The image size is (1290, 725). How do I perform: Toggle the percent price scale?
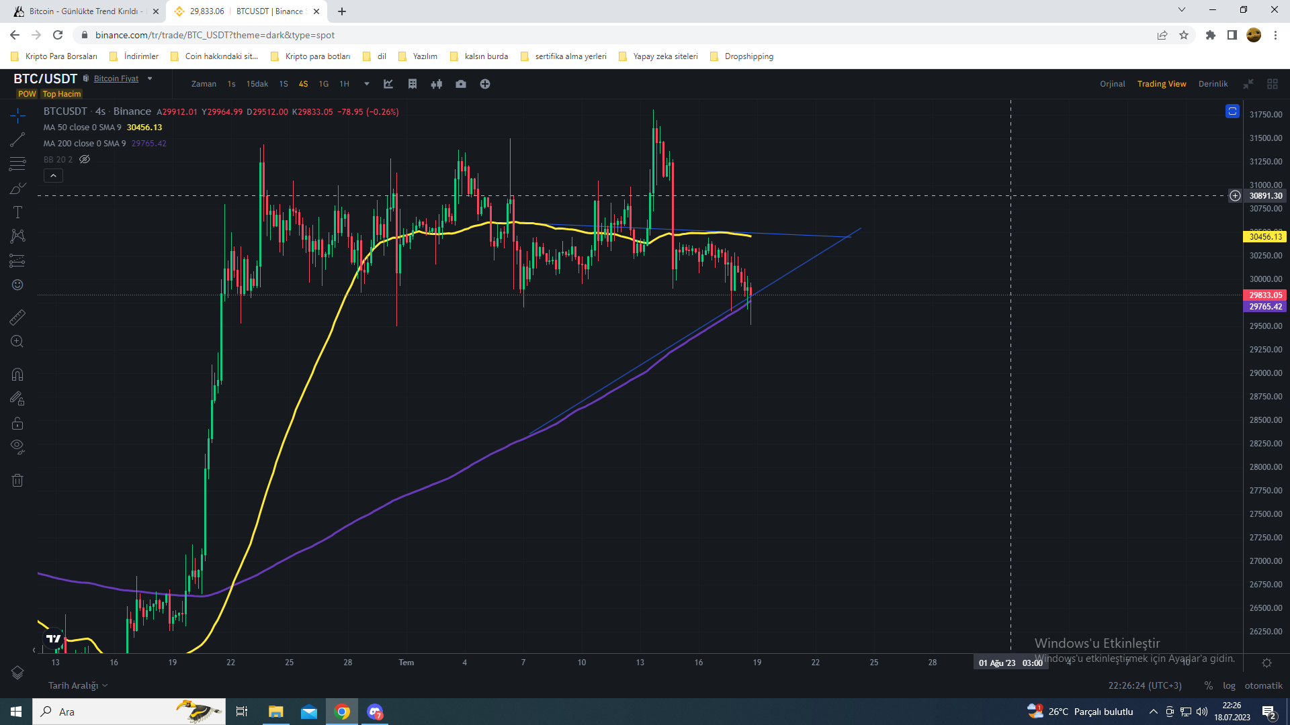pyautogui.click(x=1209, y=685)
